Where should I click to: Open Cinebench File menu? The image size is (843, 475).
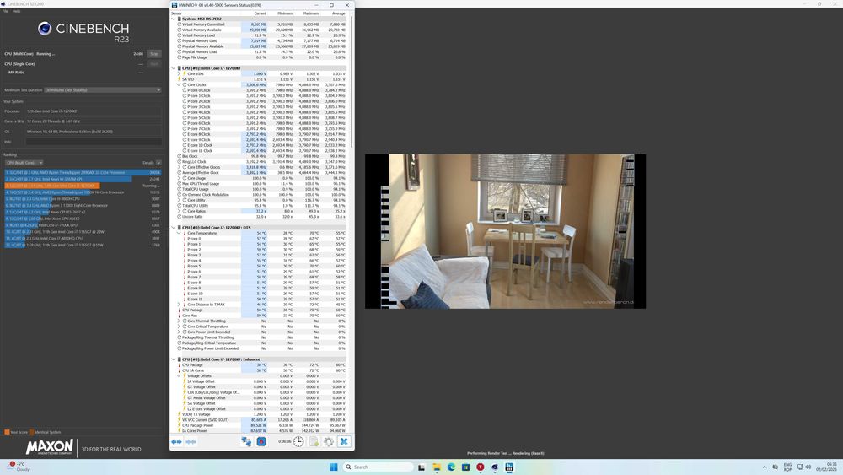point(5,11)
